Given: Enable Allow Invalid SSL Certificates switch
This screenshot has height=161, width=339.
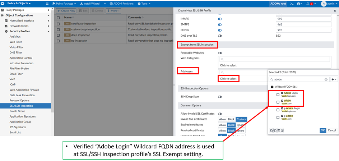Looking at the screenshot, I should [220, 114].
